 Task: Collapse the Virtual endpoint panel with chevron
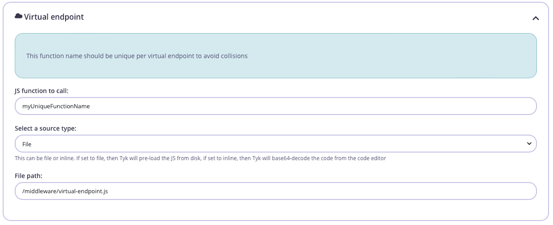click(536, 18)
